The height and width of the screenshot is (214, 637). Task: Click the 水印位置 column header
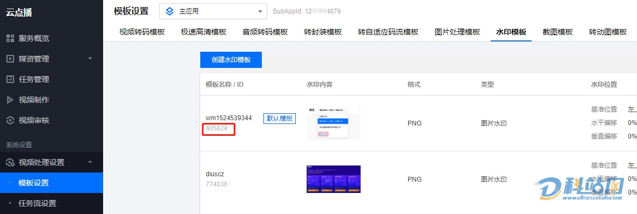tap(604, 84)
